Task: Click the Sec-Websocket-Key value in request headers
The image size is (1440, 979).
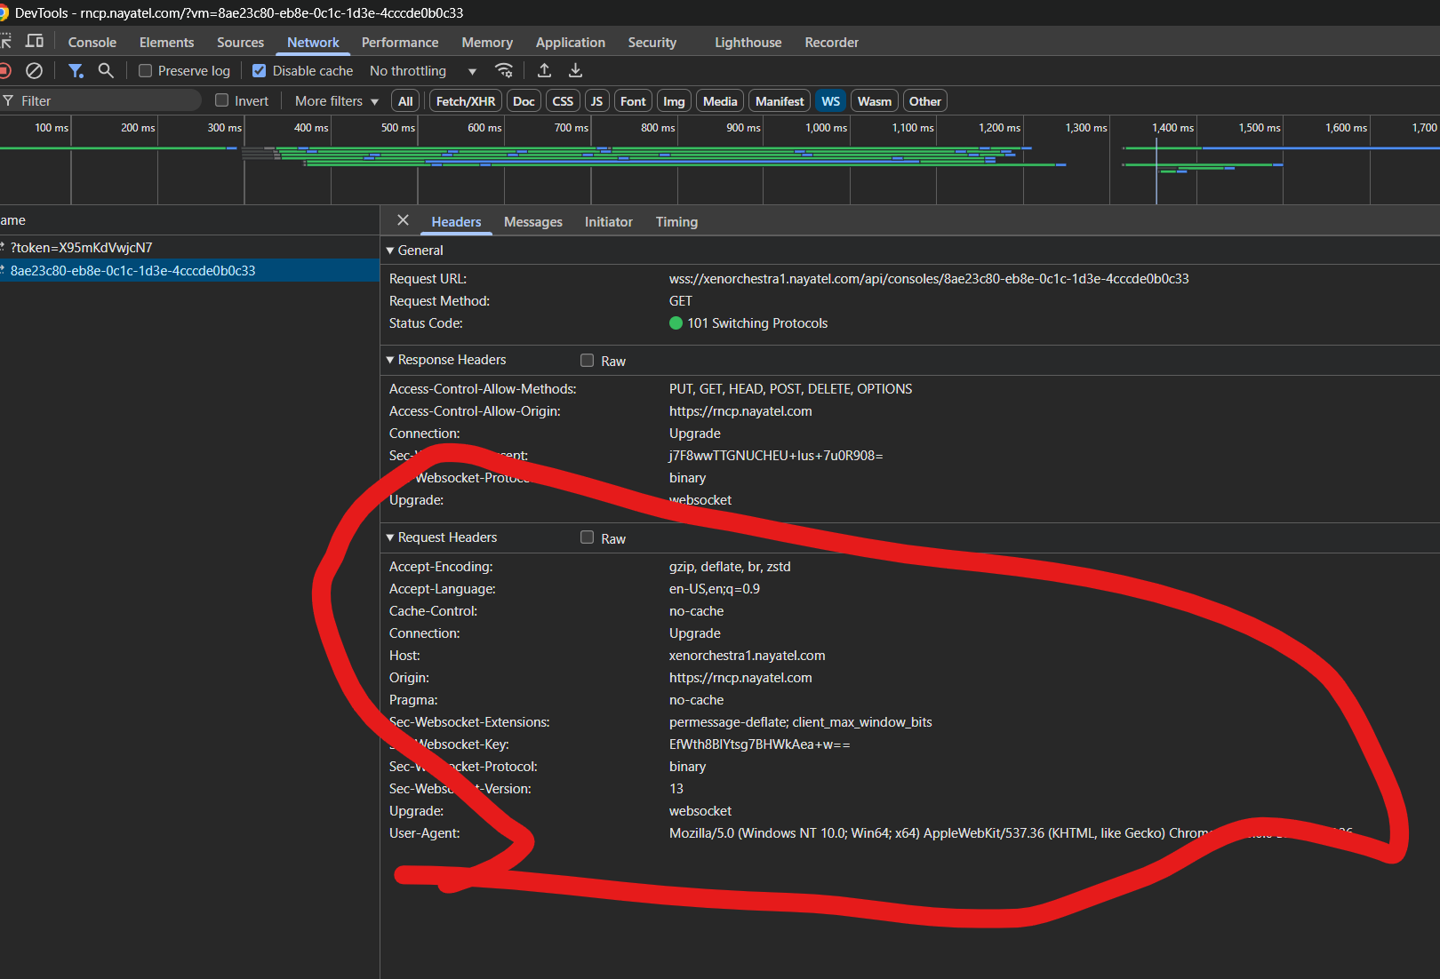Action: tap(759, 744)
